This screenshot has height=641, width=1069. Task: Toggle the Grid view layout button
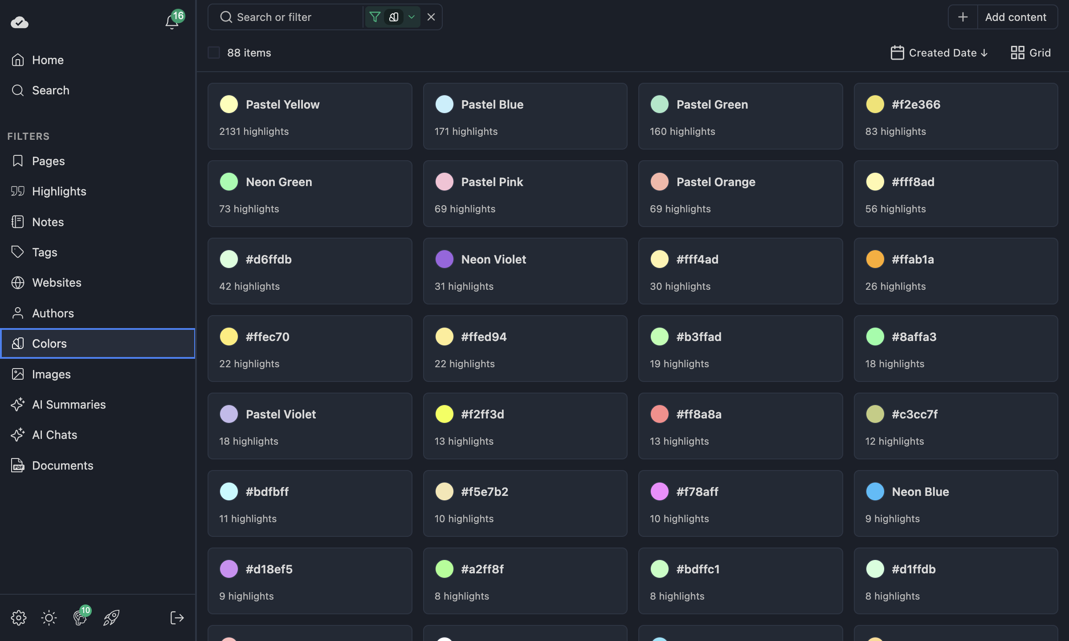pyautogui.click(x=1031, y=53)
